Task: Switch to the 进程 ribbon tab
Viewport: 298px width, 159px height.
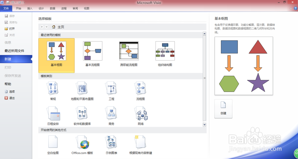Action: [x=64, y=8]
